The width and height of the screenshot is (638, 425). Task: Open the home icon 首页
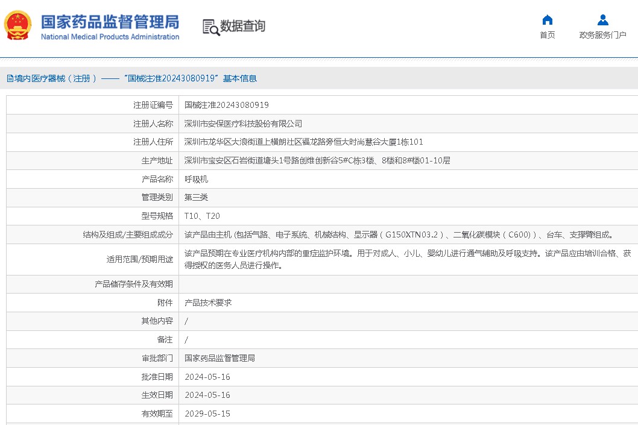pos(548,19)
